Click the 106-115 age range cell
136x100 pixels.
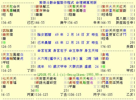tap(75, 94)
